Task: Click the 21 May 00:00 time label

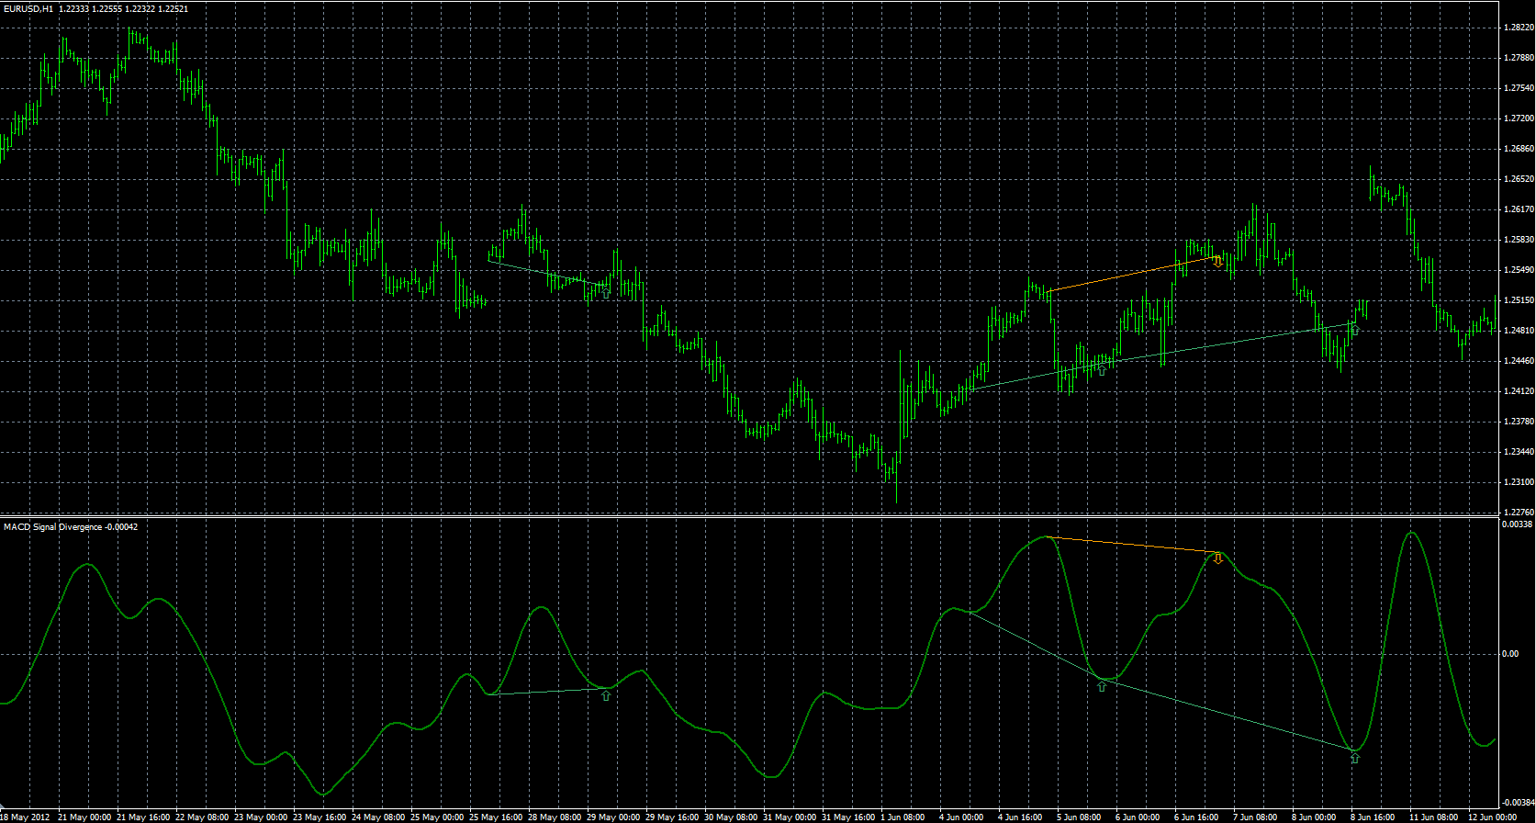Action: (x=84, y=817)
